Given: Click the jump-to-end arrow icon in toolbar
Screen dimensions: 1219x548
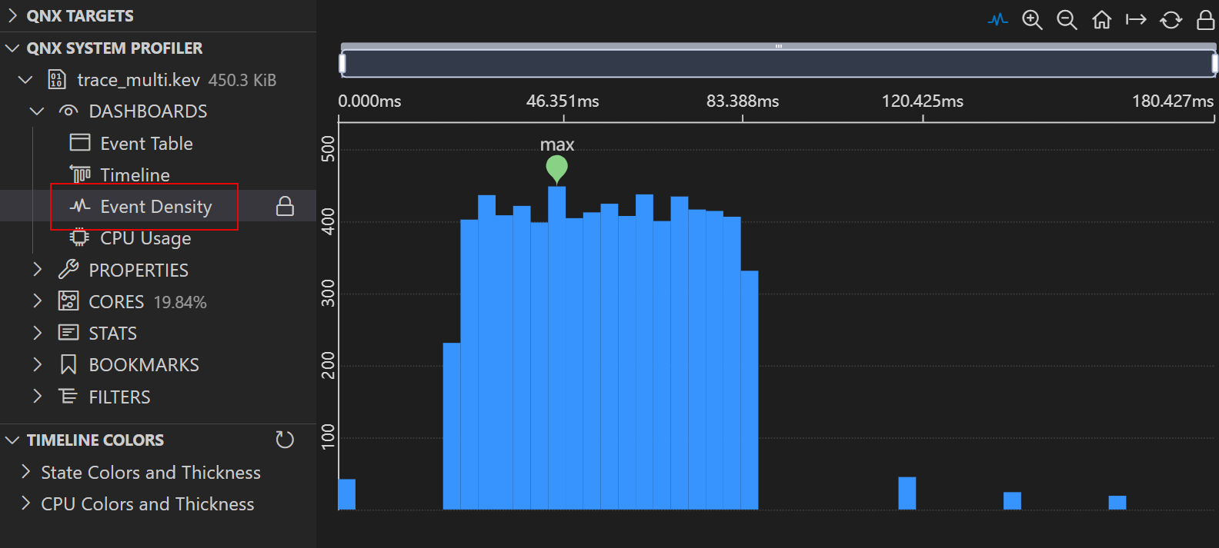Looking at the screenshot, I should 1136,20.
